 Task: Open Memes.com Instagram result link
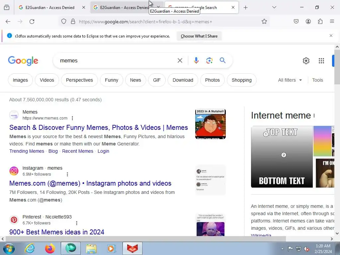90,183
